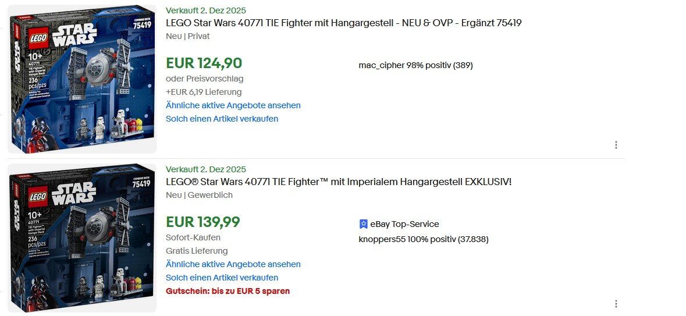This screenshot has height=316, width=686.
Task: Click "Solch einen Artikel verkaufen" under the second listing
Action: [x=222, y=278]
